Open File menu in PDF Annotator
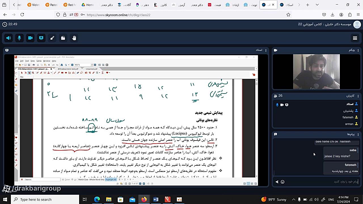The image size is (363, 204). click(17, 61)
